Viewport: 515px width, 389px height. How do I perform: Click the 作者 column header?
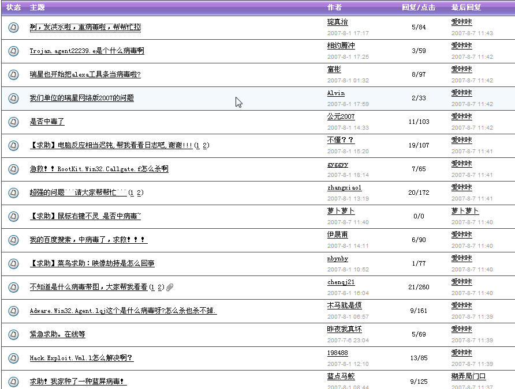click(x=335, y=7)
